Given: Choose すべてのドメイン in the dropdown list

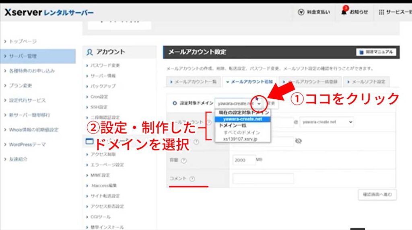Looking at the screenshot, I should coord(242,132).
